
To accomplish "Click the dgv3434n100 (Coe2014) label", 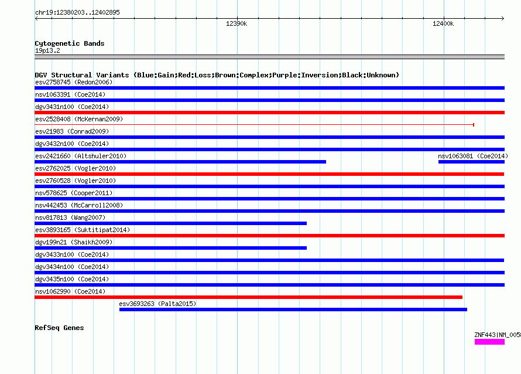I will tap(72, 267).
